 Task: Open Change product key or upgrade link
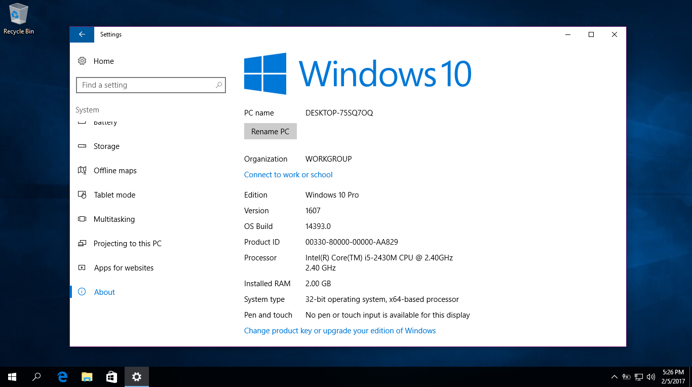pos(340,331)
